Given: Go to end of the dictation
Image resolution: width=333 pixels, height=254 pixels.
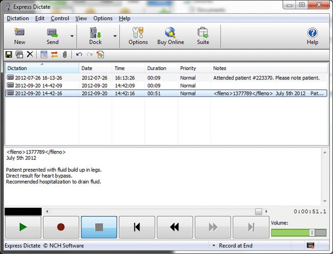Looking at the screenshot, I should 251,227.
